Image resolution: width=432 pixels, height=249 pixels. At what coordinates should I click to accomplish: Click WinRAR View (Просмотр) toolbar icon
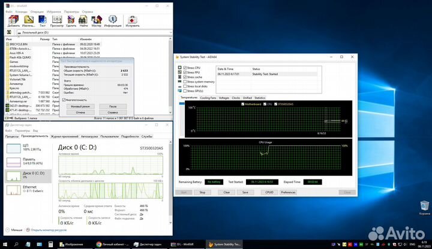tap(57, 21)
